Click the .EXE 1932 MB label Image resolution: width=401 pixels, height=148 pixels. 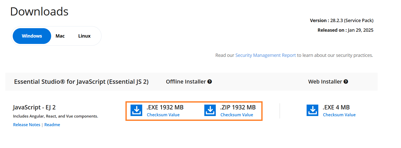click(165, 107)
